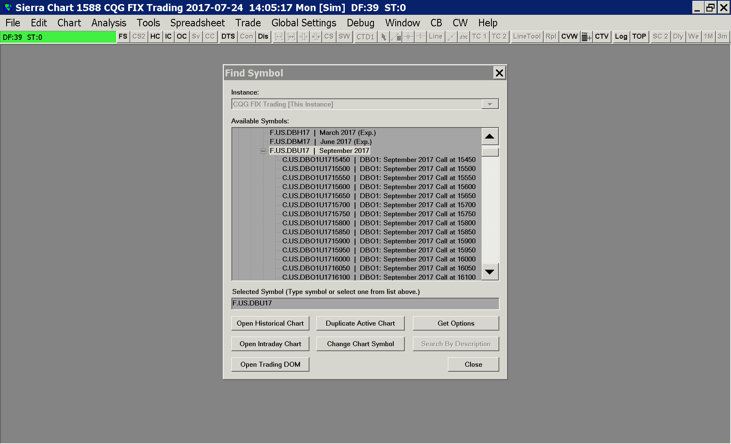This screenshot has height=444, width=731.
Task: Click the HC toolbar button
Action: tap(155, 37)
